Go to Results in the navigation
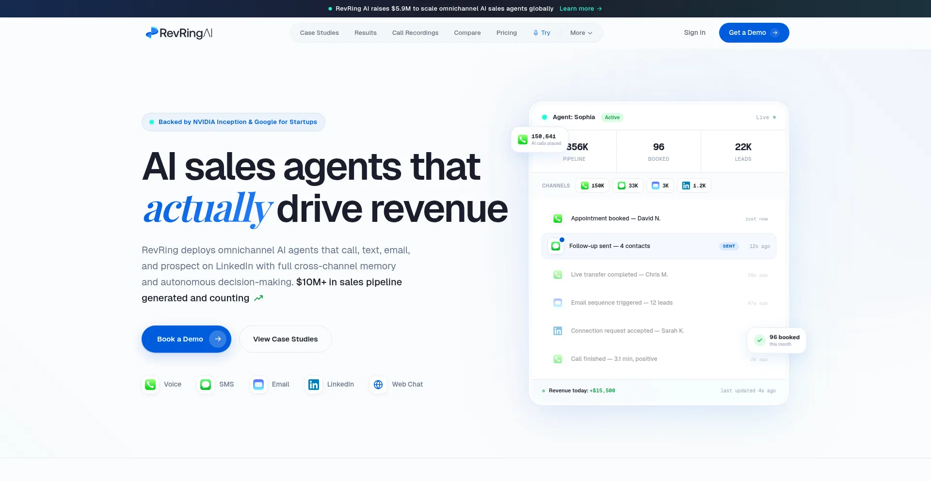931x481 pixels. click(365, 33)
